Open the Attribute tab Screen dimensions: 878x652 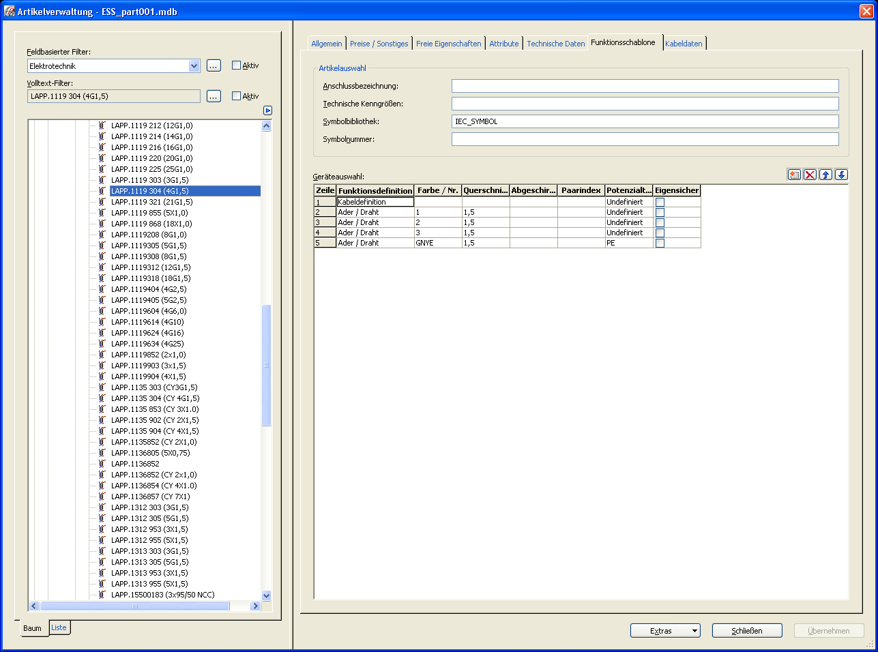pyautogui.click(x=503, y=44)
